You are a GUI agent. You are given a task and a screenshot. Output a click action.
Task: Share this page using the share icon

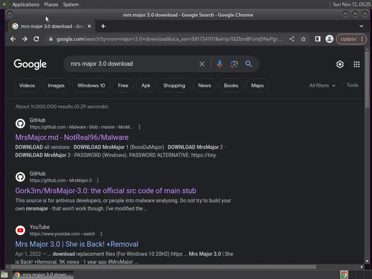pyautogui.click(x=292, y=39)
